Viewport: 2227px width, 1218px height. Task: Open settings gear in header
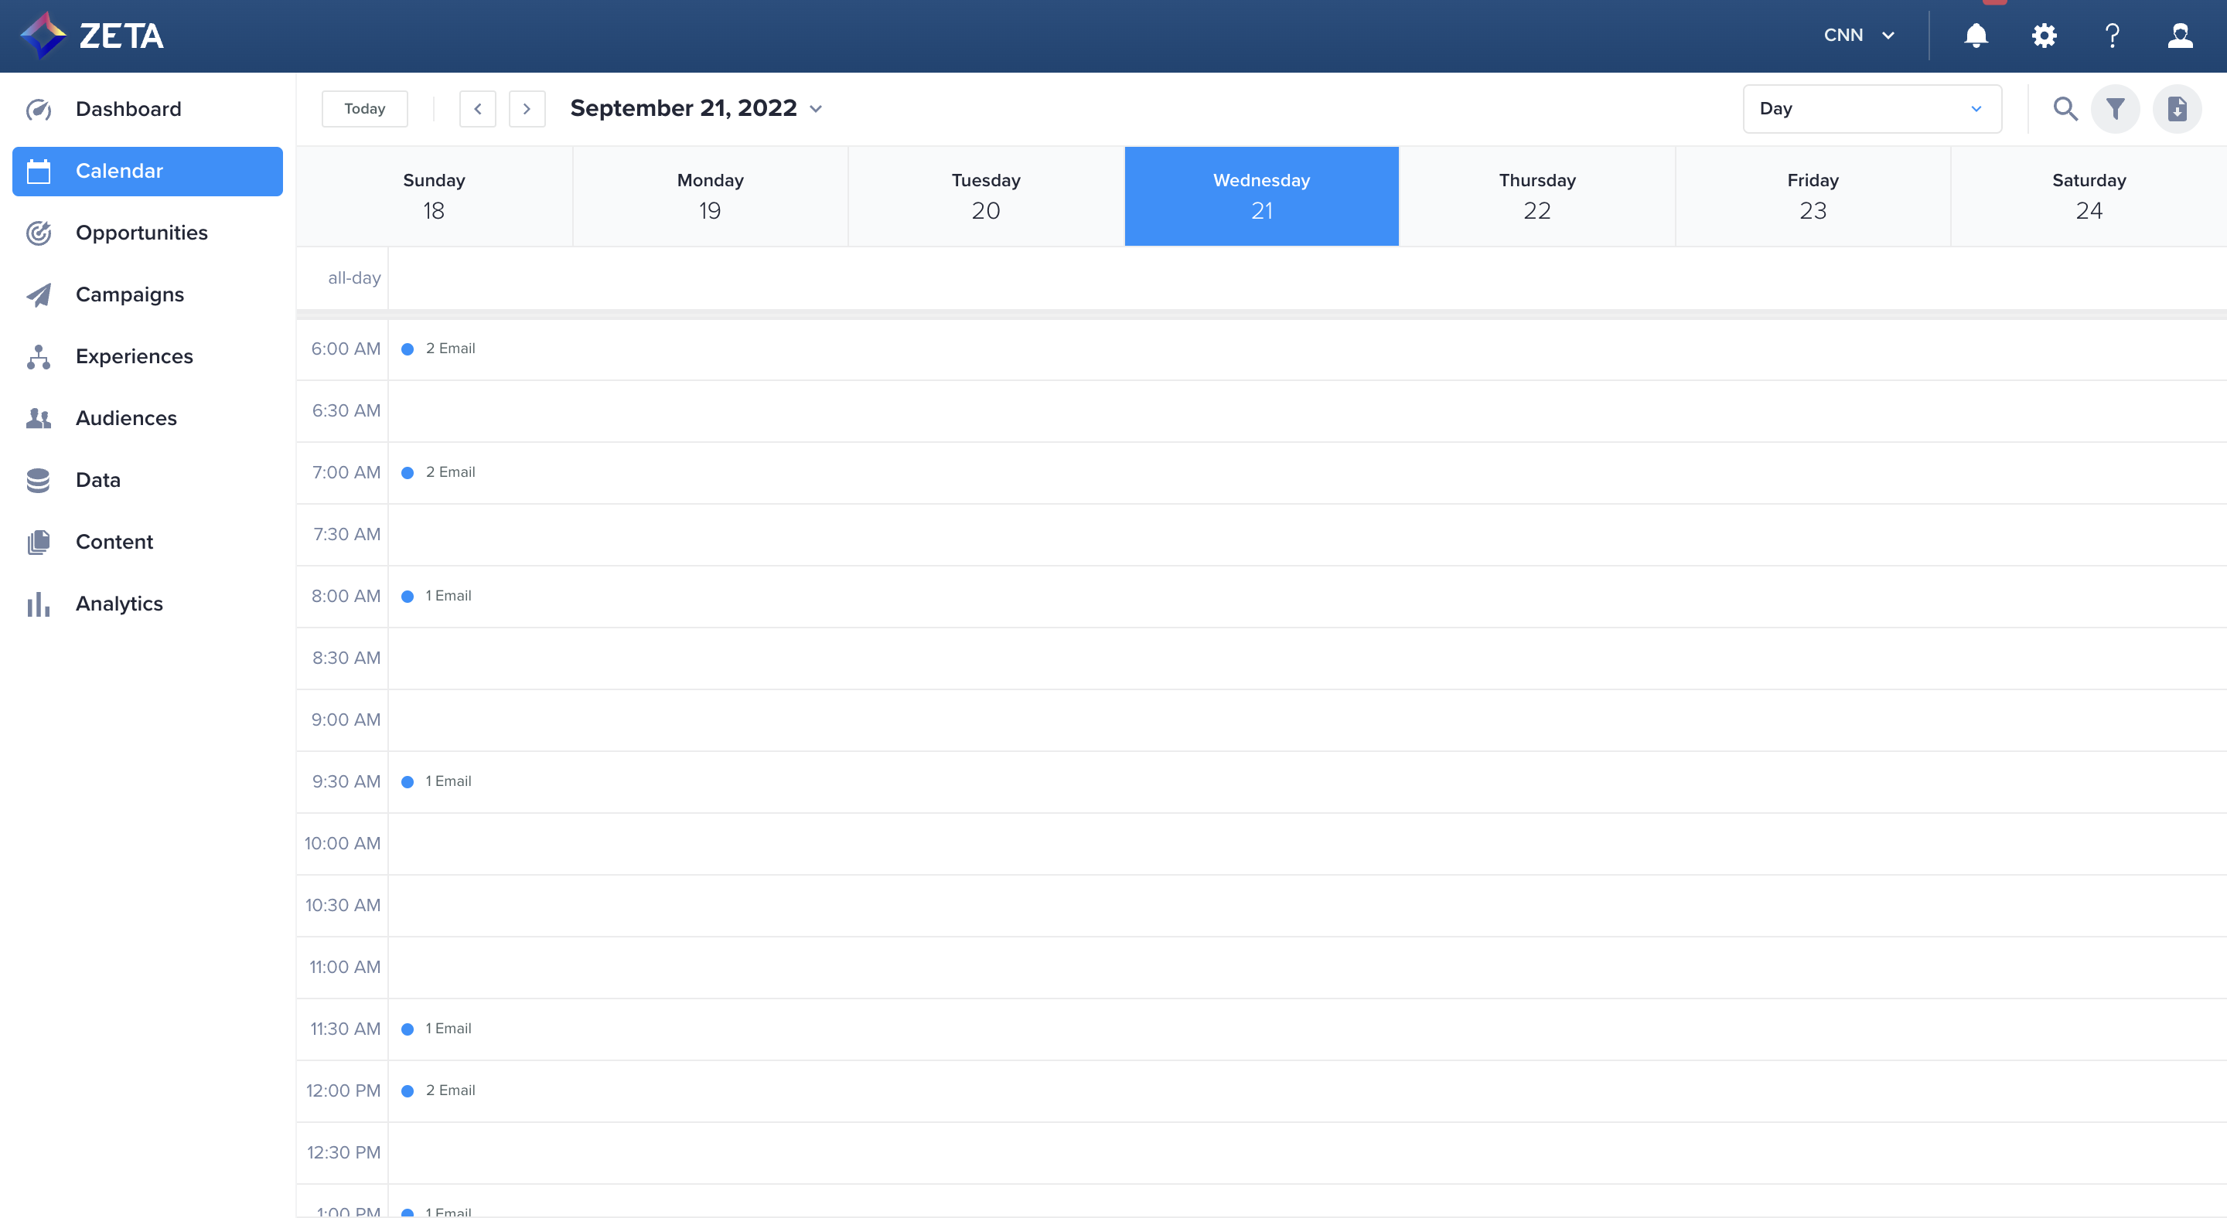pos(2044,36)
